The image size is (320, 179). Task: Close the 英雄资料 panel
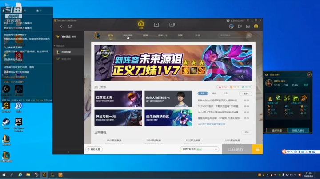click(x=309, y=74)
